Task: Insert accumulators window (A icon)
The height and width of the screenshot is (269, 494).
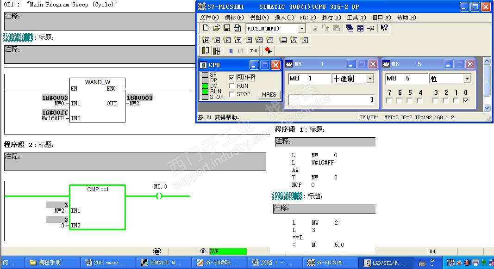Action: coord(294,40)
